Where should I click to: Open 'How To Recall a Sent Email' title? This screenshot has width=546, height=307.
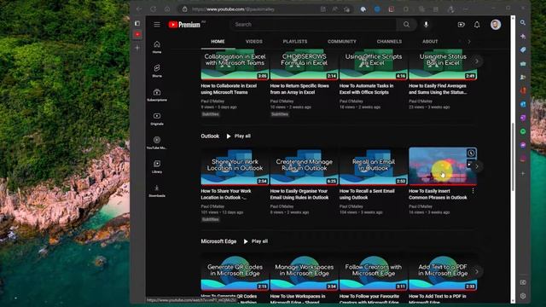pyautogui.click(x=367, y=194)
